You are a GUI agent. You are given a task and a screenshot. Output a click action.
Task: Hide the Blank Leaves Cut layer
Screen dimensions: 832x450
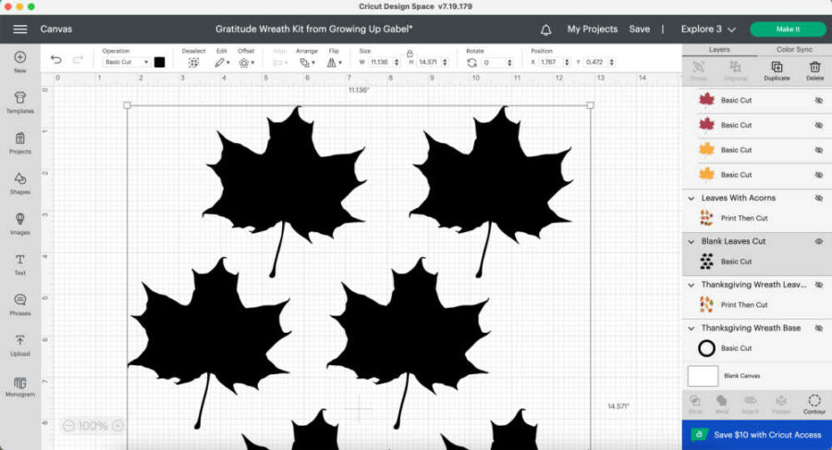[818, 241]
